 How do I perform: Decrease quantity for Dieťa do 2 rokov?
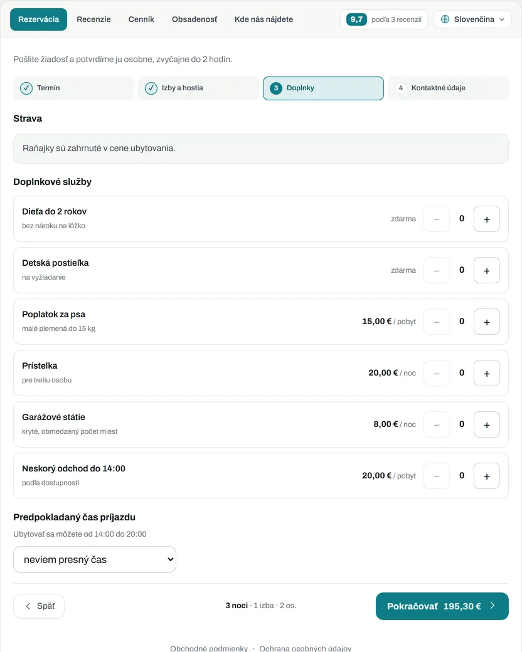(x=437, y=219)
